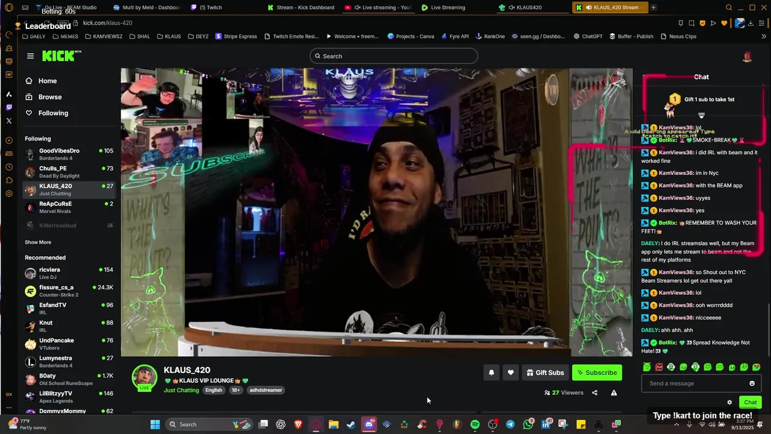
Task: Open a new browser tab
Action: [x=654, y=7]
